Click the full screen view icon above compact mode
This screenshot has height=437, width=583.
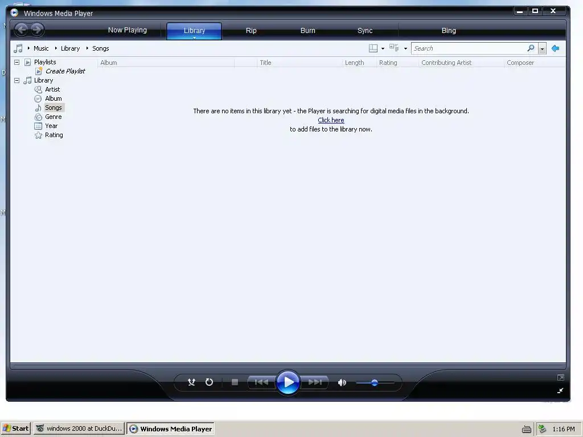tap(561, 378)
